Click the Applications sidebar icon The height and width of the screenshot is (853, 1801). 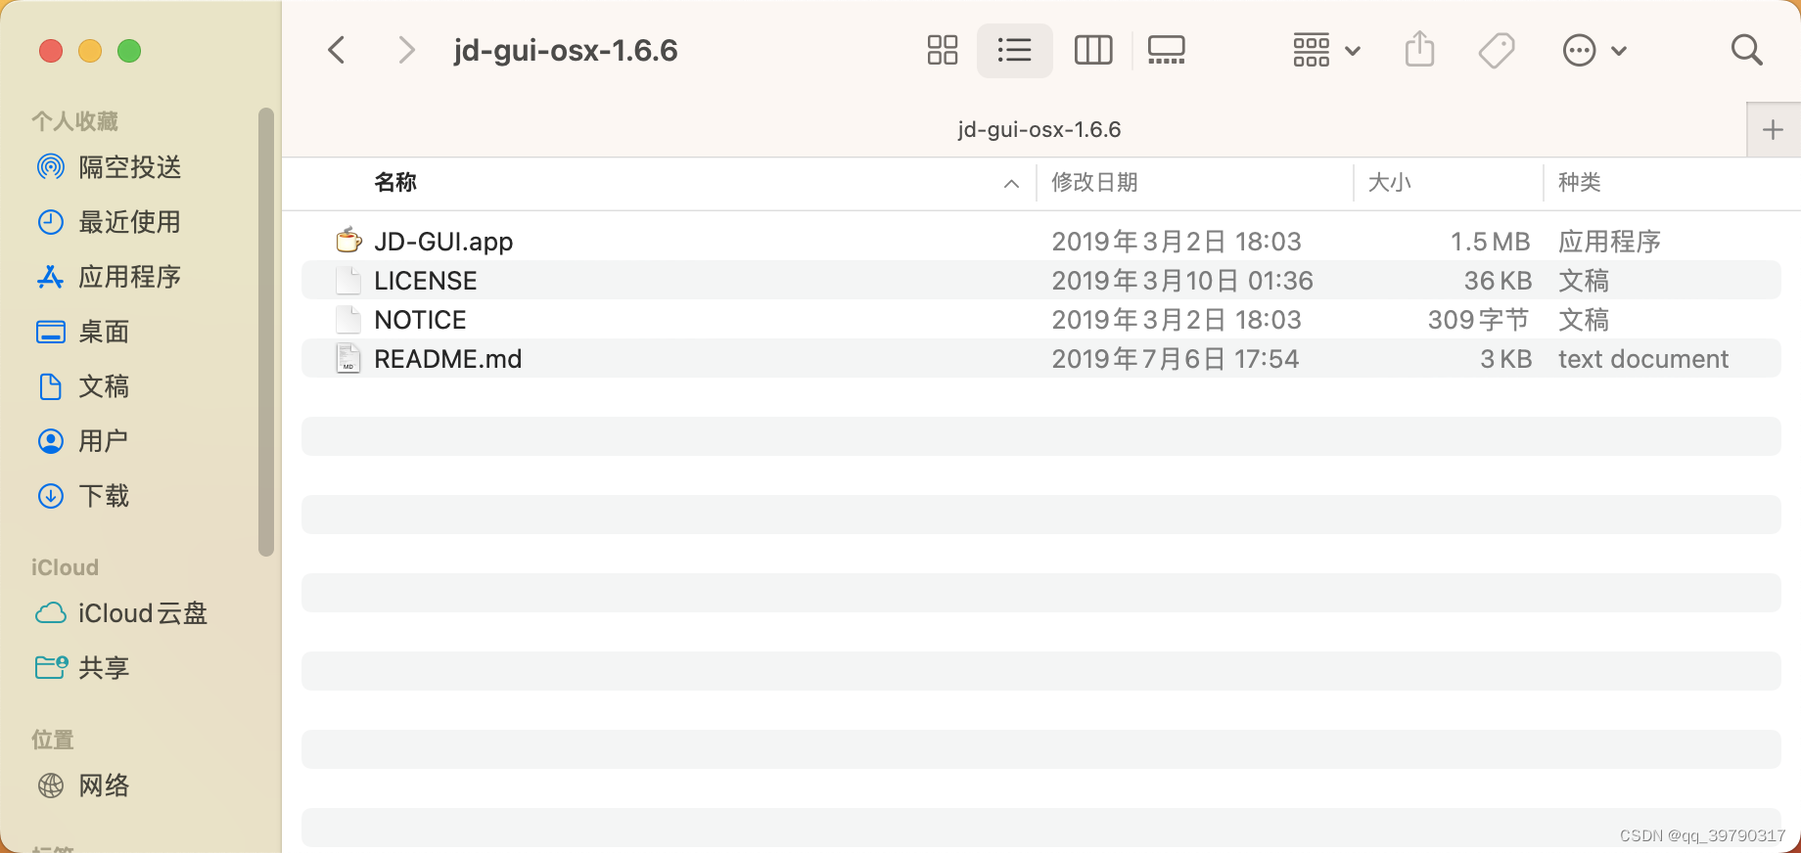(x=51, y=277)
